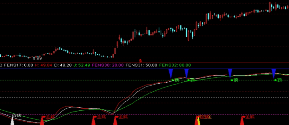Click the J: 52.49 indicator label
Image resolution: width=289 pixels, height=125 pixels.
point(82,65)
